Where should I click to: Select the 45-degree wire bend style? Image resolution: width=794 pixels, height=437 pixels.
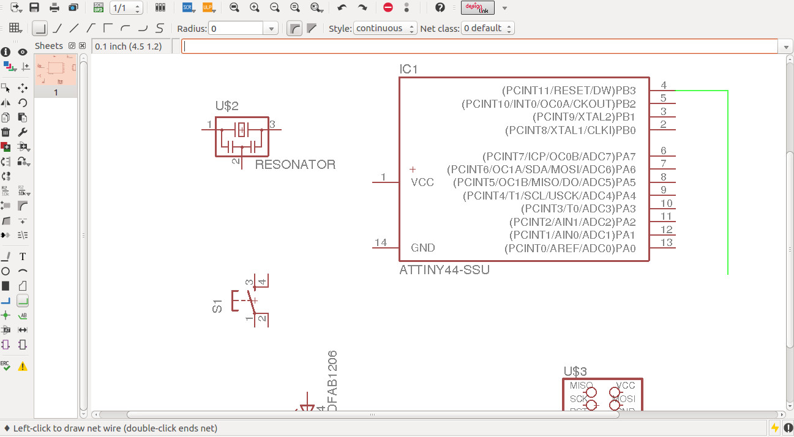57,28
